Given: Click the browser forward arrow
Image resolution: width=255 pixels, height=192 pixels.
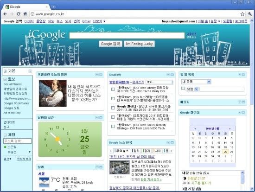Looking at the screenshot, I should [12, 14].
